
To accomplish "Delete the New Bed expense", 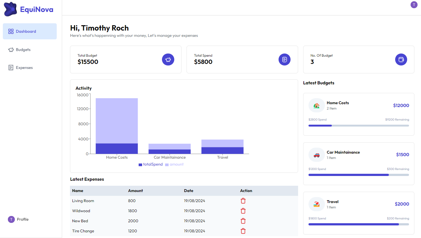I will click(x=243, y=221).
